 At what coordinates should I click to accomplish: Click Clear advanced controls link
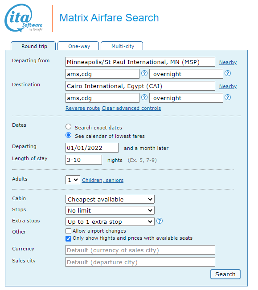click(x=131, y=108)
